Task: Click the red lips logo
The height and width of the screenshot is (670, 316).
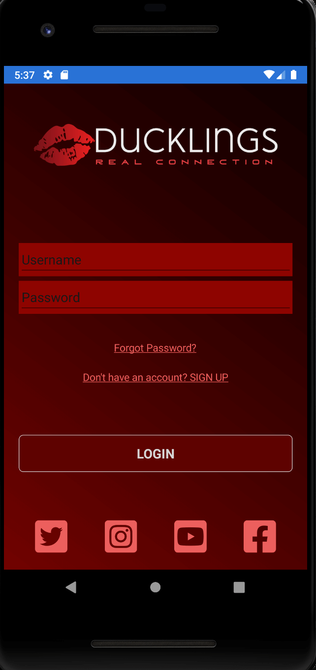Action: tap(63, 145)
